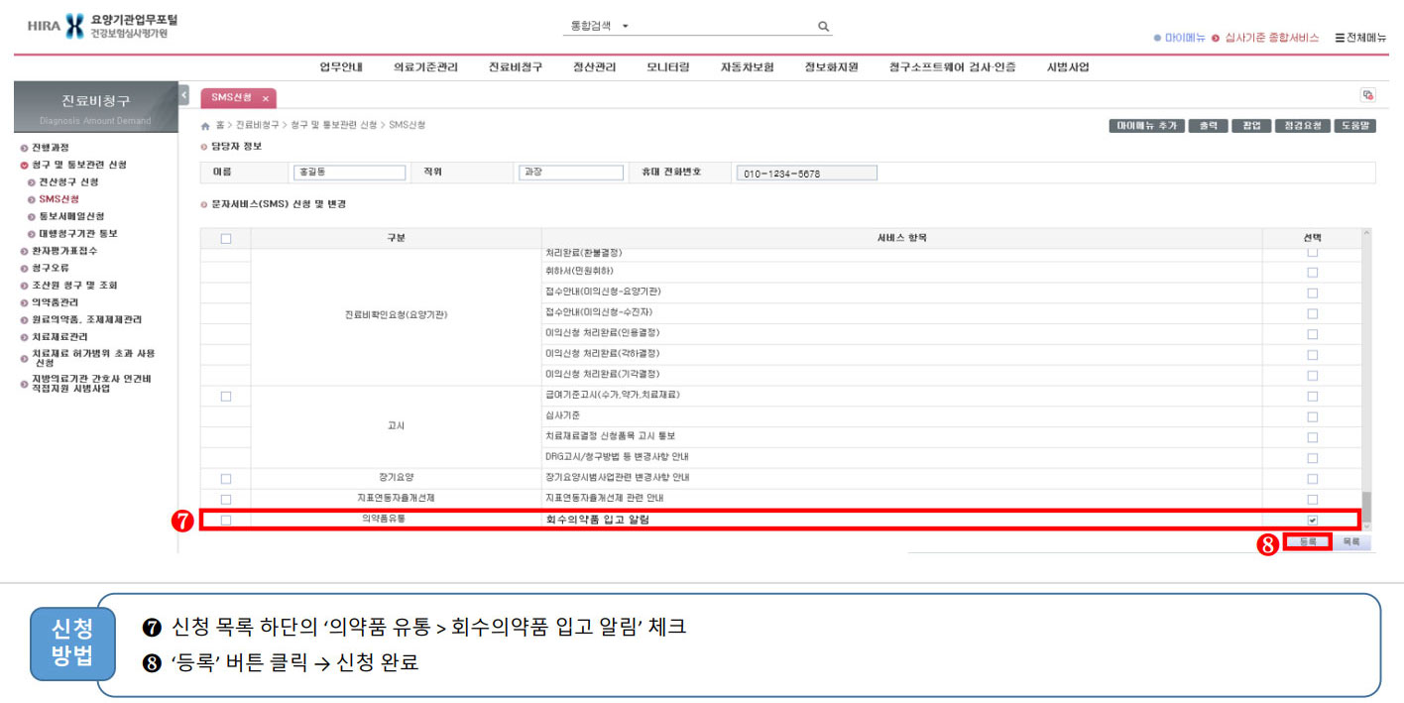
Task: Click the 진료비청구 breadcrumb link
Action: click(x=258, y=126)
